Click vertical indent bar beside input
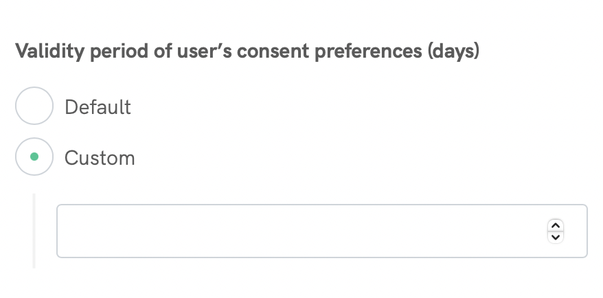603x298 pixels. point(34,231)
